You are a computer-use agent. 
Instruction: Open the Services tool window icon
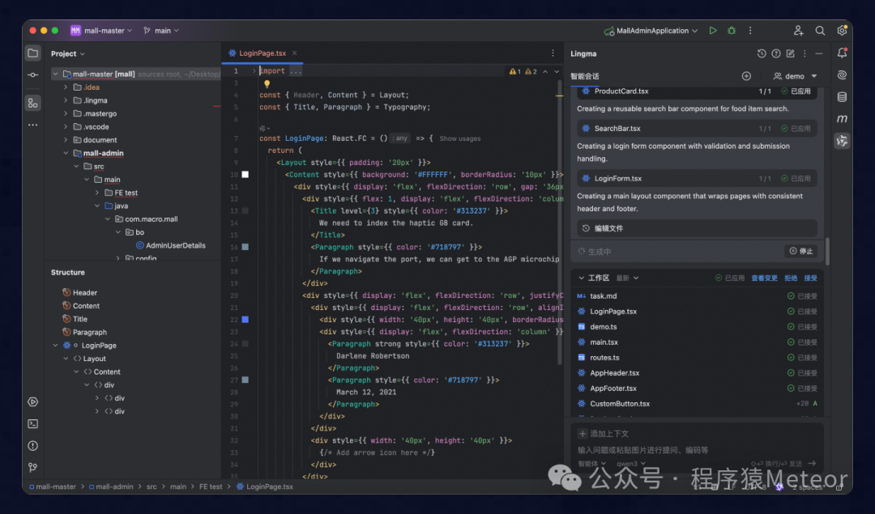click(33, 402)
